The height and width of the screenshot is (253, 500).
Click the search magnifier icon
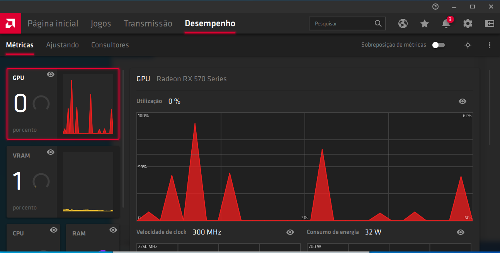click(x=378, y=23)
